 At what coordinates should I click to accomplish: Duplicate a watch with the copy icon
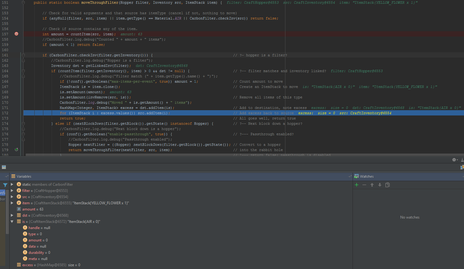click(387, 185)
